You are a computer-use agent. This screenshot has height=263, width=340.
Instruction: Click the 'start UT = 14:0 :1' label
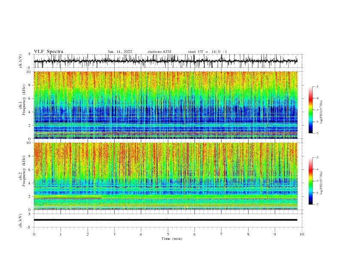tap(207, 52)
